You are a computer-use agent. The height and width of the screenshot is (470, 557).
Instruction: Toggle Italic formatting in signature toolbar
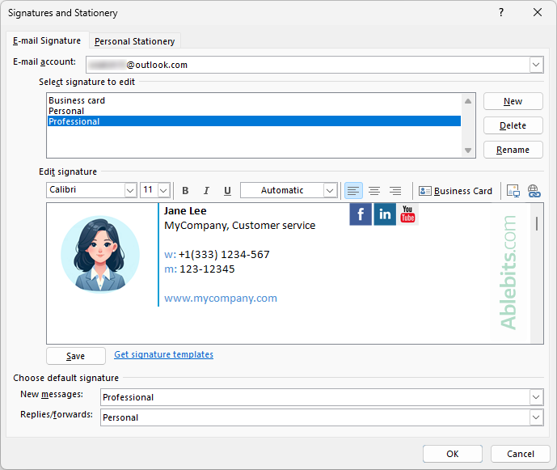(x=206, y=191)
